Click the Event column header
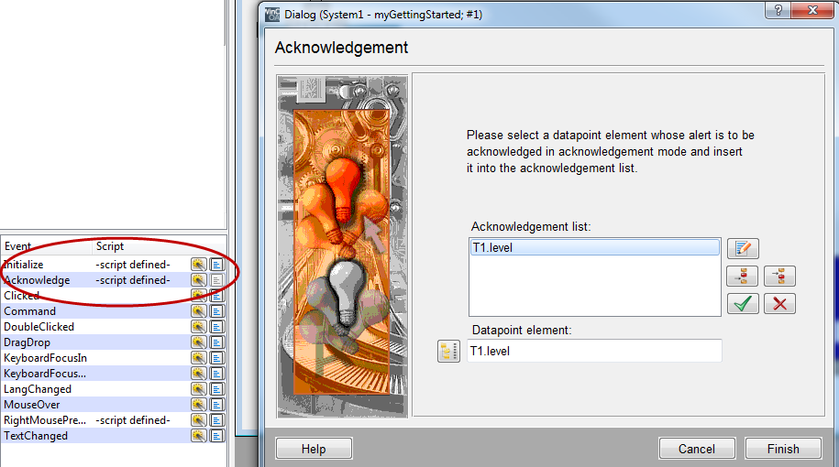The width and height of the screenshot is (839, 467). coord(46,246)
